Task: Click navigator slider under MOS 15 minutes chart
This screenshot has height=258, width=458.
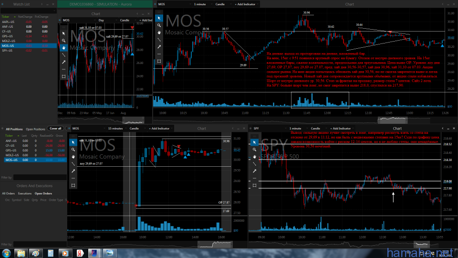Action: [216, 244]
